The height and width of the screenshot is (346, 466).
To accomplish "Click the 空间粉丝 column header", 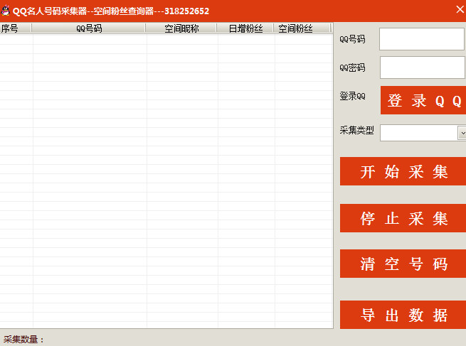I will 295,28.
